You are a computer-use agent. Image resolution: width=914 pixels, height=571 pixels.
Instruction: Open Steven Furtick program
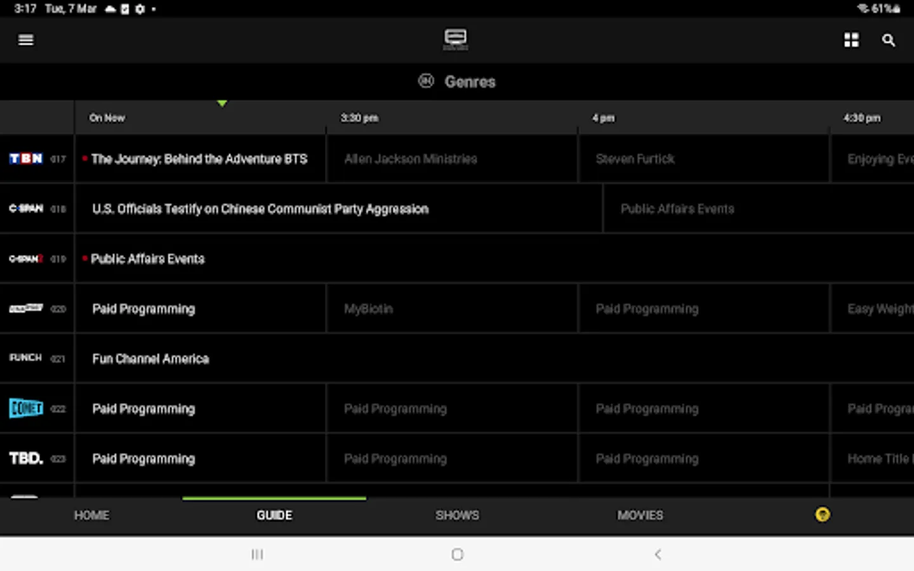(x=703, y=159)
